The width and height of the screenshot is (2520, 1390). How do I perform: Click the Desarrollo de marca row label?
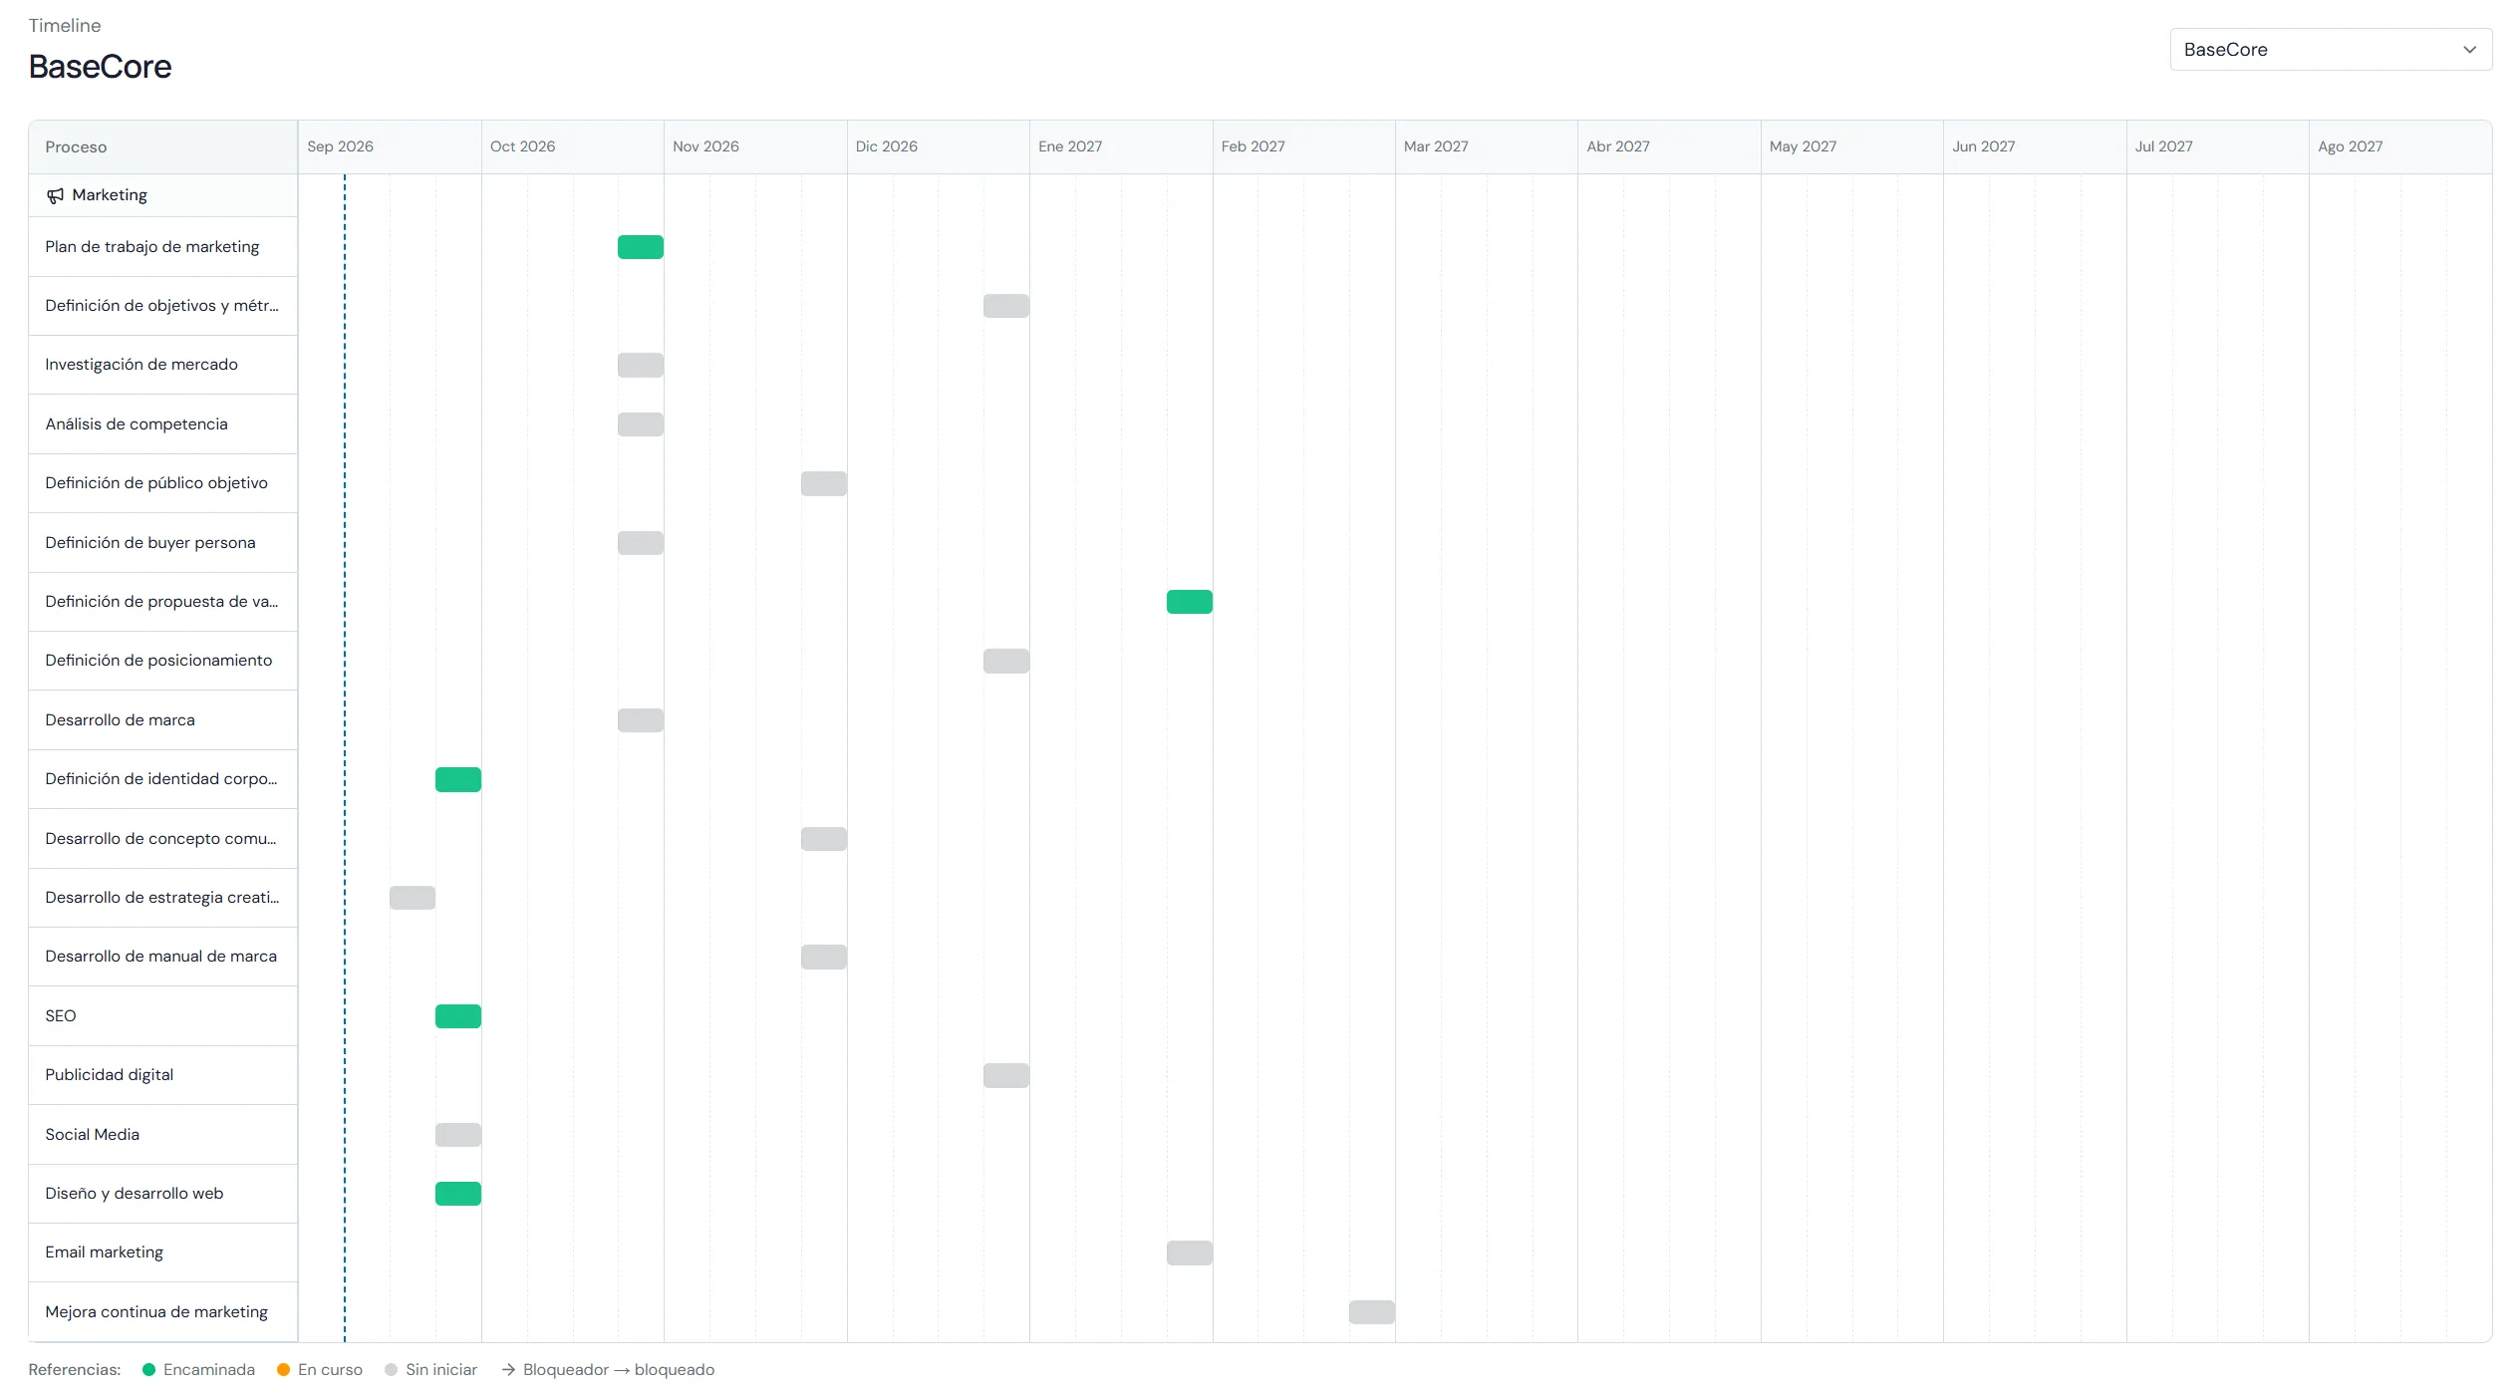(120, 720)
